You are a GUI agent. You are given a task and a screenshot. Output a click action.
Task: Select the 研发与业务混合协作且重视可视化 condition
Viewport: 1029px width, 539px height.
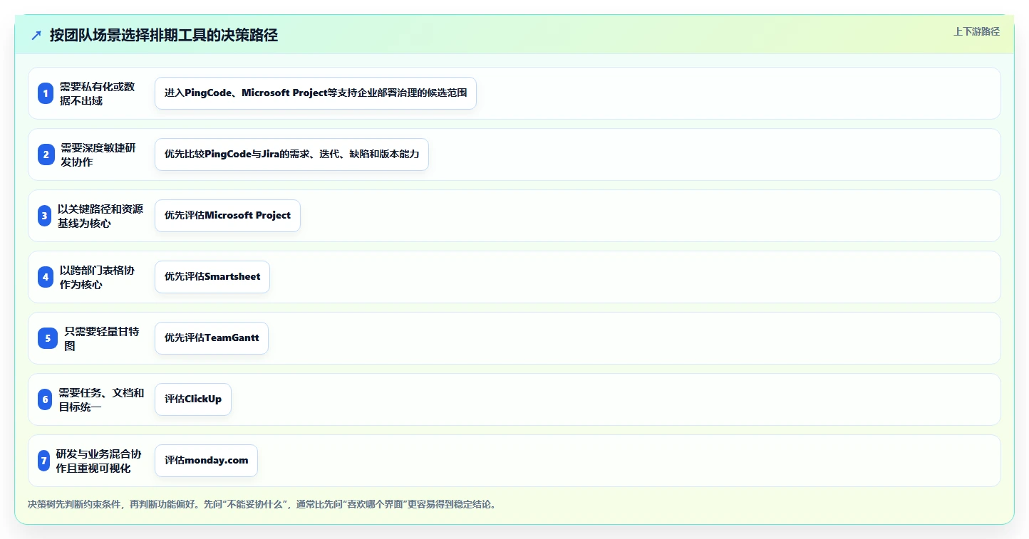(99, 461)
